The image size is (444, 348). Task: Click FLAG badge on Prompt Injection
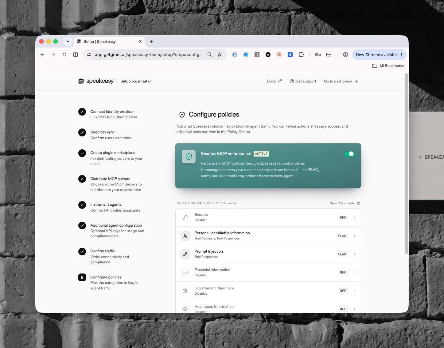click(342, 254)
